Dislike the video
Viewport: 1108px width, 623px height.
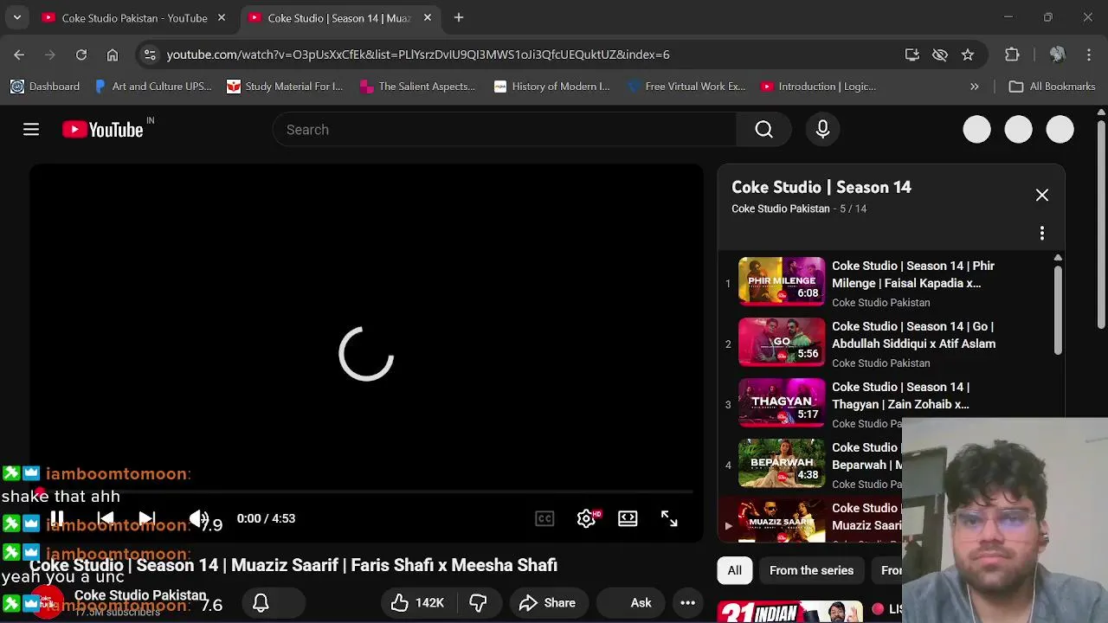478,603
